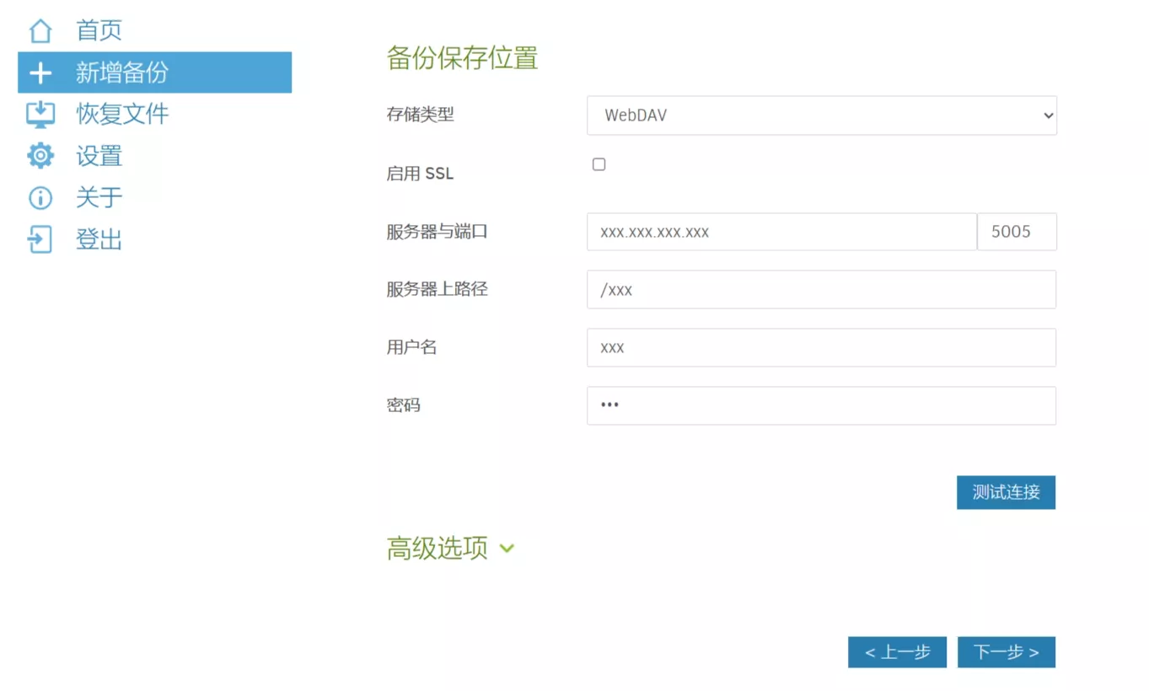The width and height of the screenshot is (1149, 691).
Task: Select 恢复文件 in the sidebar
Action: pyautogui.click(x=122, y=115)
